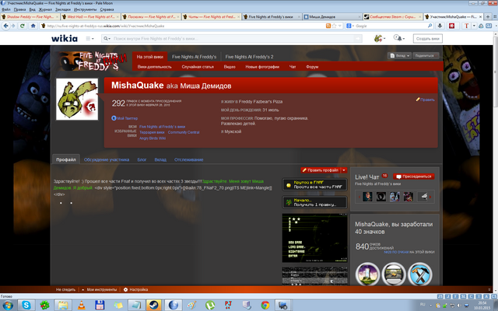Open the Крутой в FNAF badge box
The width and height of the screenshot is (498, 311).
[314, 185]
